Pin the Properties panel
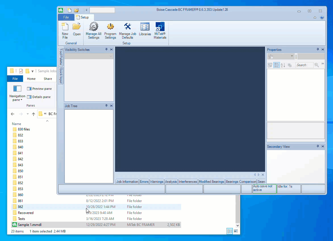333x241 pixels. tap(318, 49)
